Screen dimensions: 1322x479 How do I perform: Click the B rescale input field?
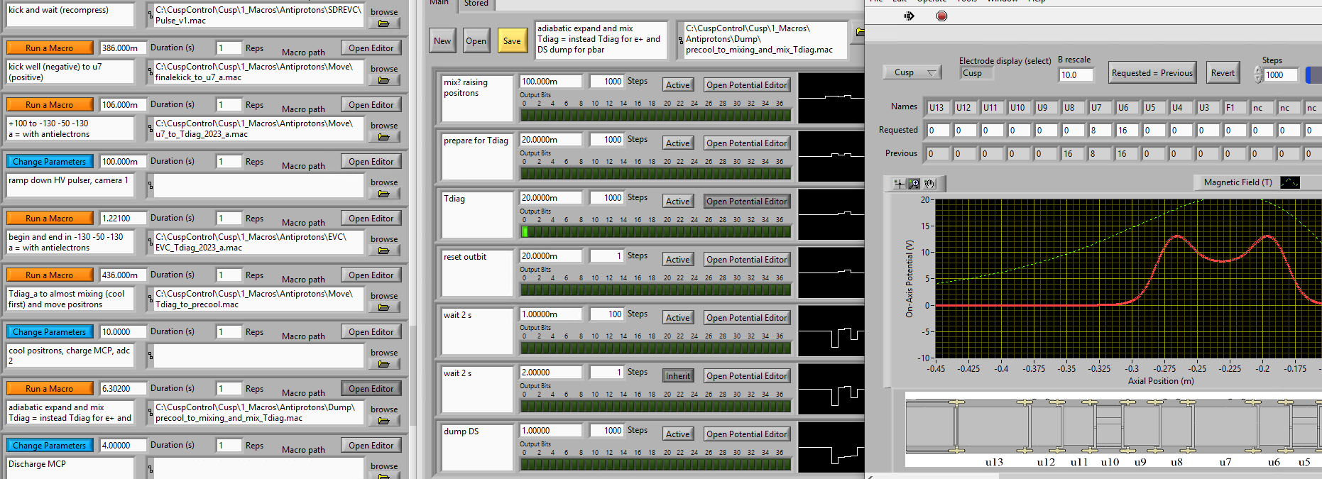(x=1076, y=75)
